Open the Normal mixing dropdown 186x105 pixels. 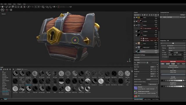pos(152,79)
